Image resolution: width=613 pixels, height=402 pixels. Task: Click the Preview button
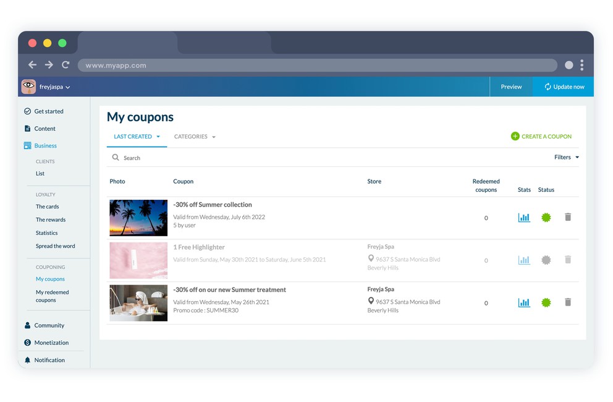coord(511,87)
